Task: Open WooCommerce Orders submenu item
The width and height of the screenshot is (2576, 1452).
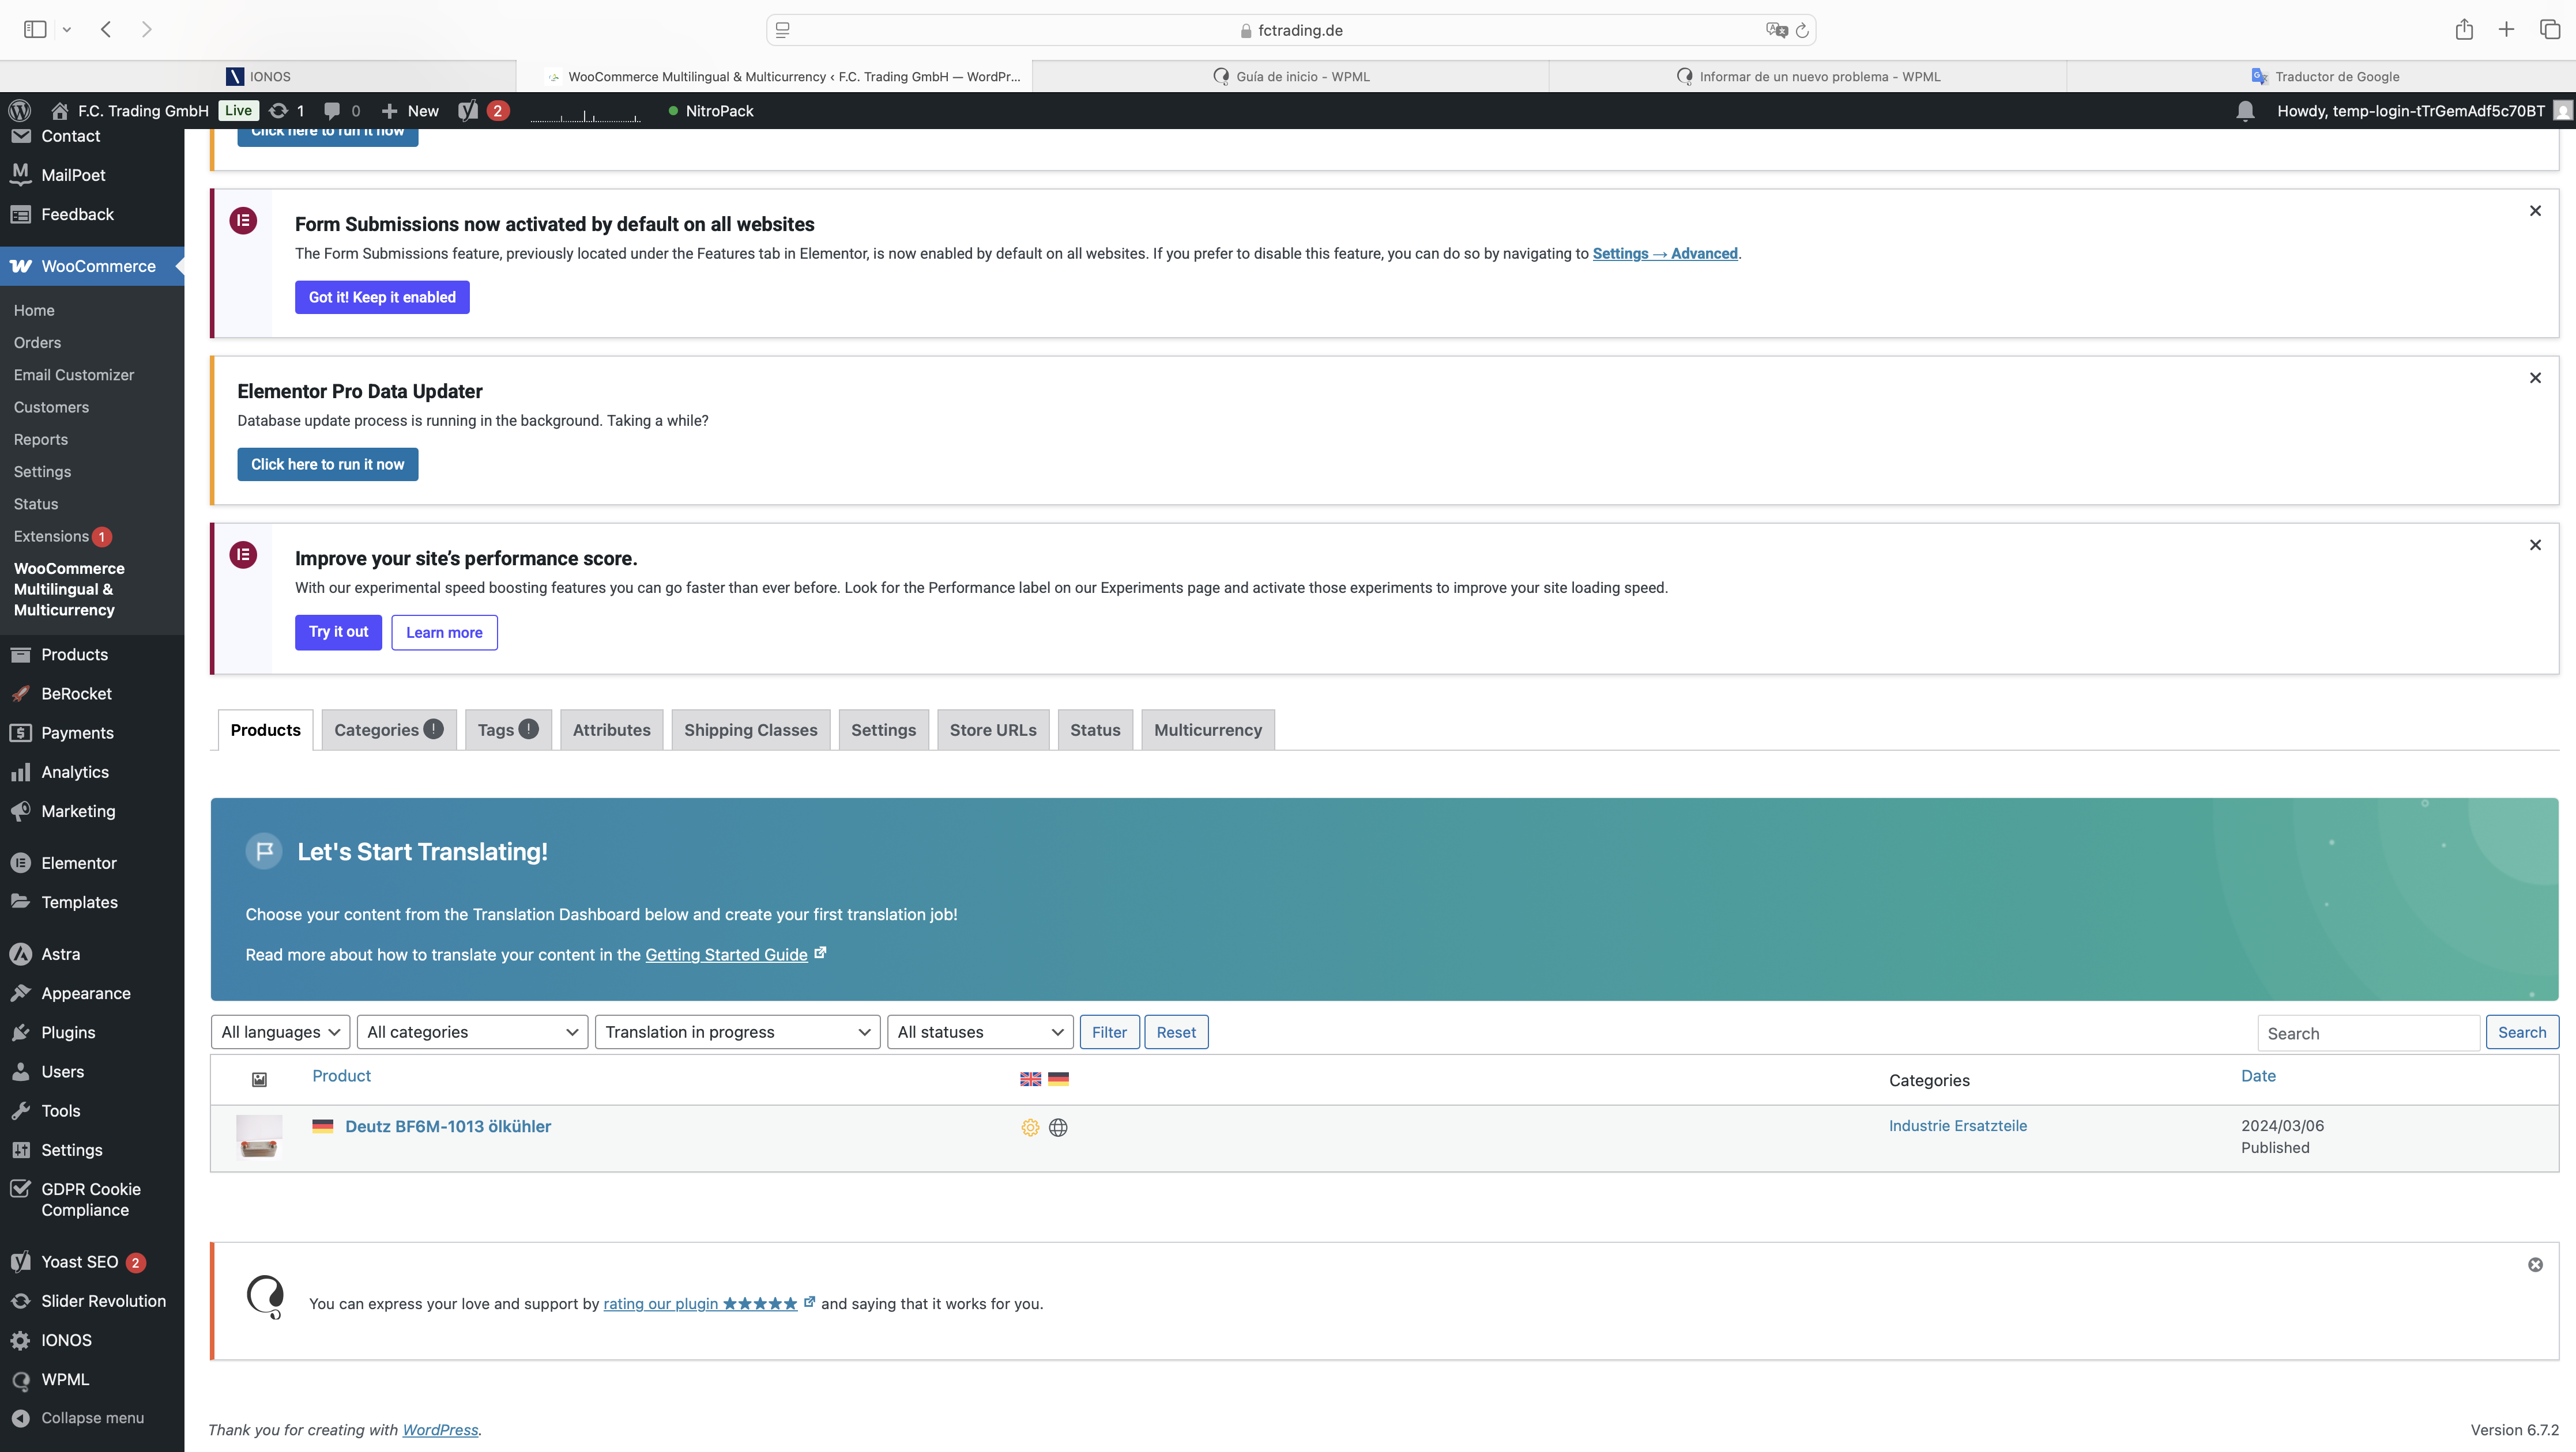Action: [38, 343]
